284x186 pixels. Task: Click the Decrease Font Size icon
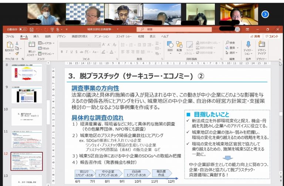point(109,45)
